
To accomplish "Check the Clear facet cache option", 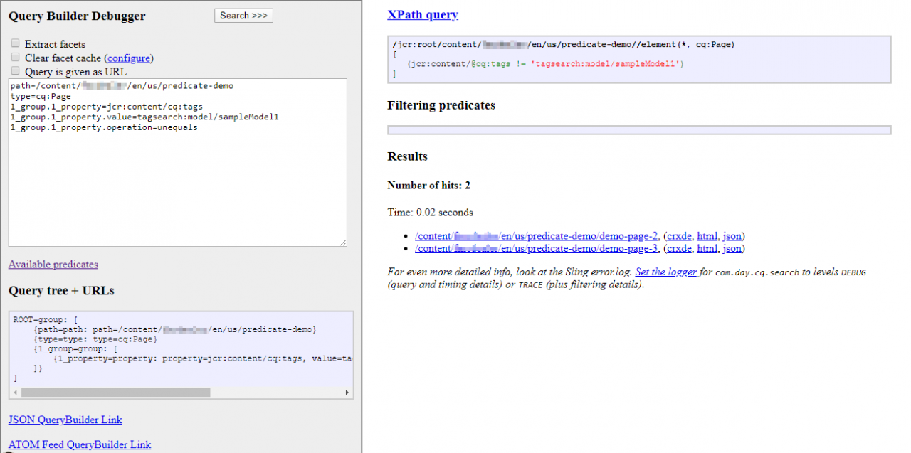I will click(15, 57).
